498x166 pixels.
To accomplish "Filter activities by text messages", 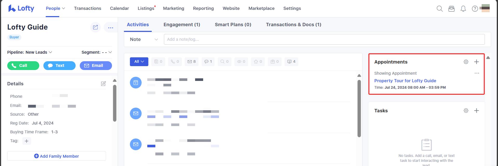I will (x=208, y=62).
